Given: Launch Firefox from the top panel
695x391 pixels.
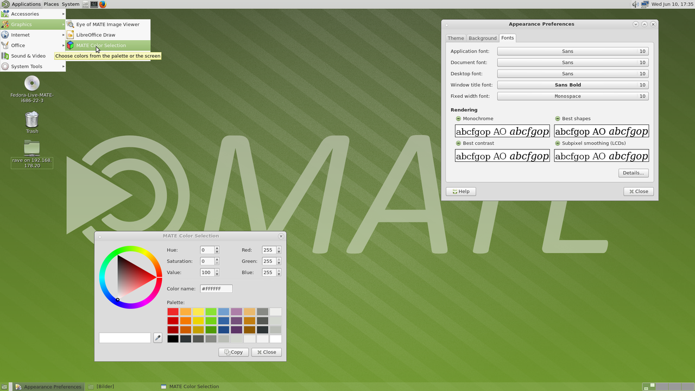Looking at the screenshot, I should (103, 4).
